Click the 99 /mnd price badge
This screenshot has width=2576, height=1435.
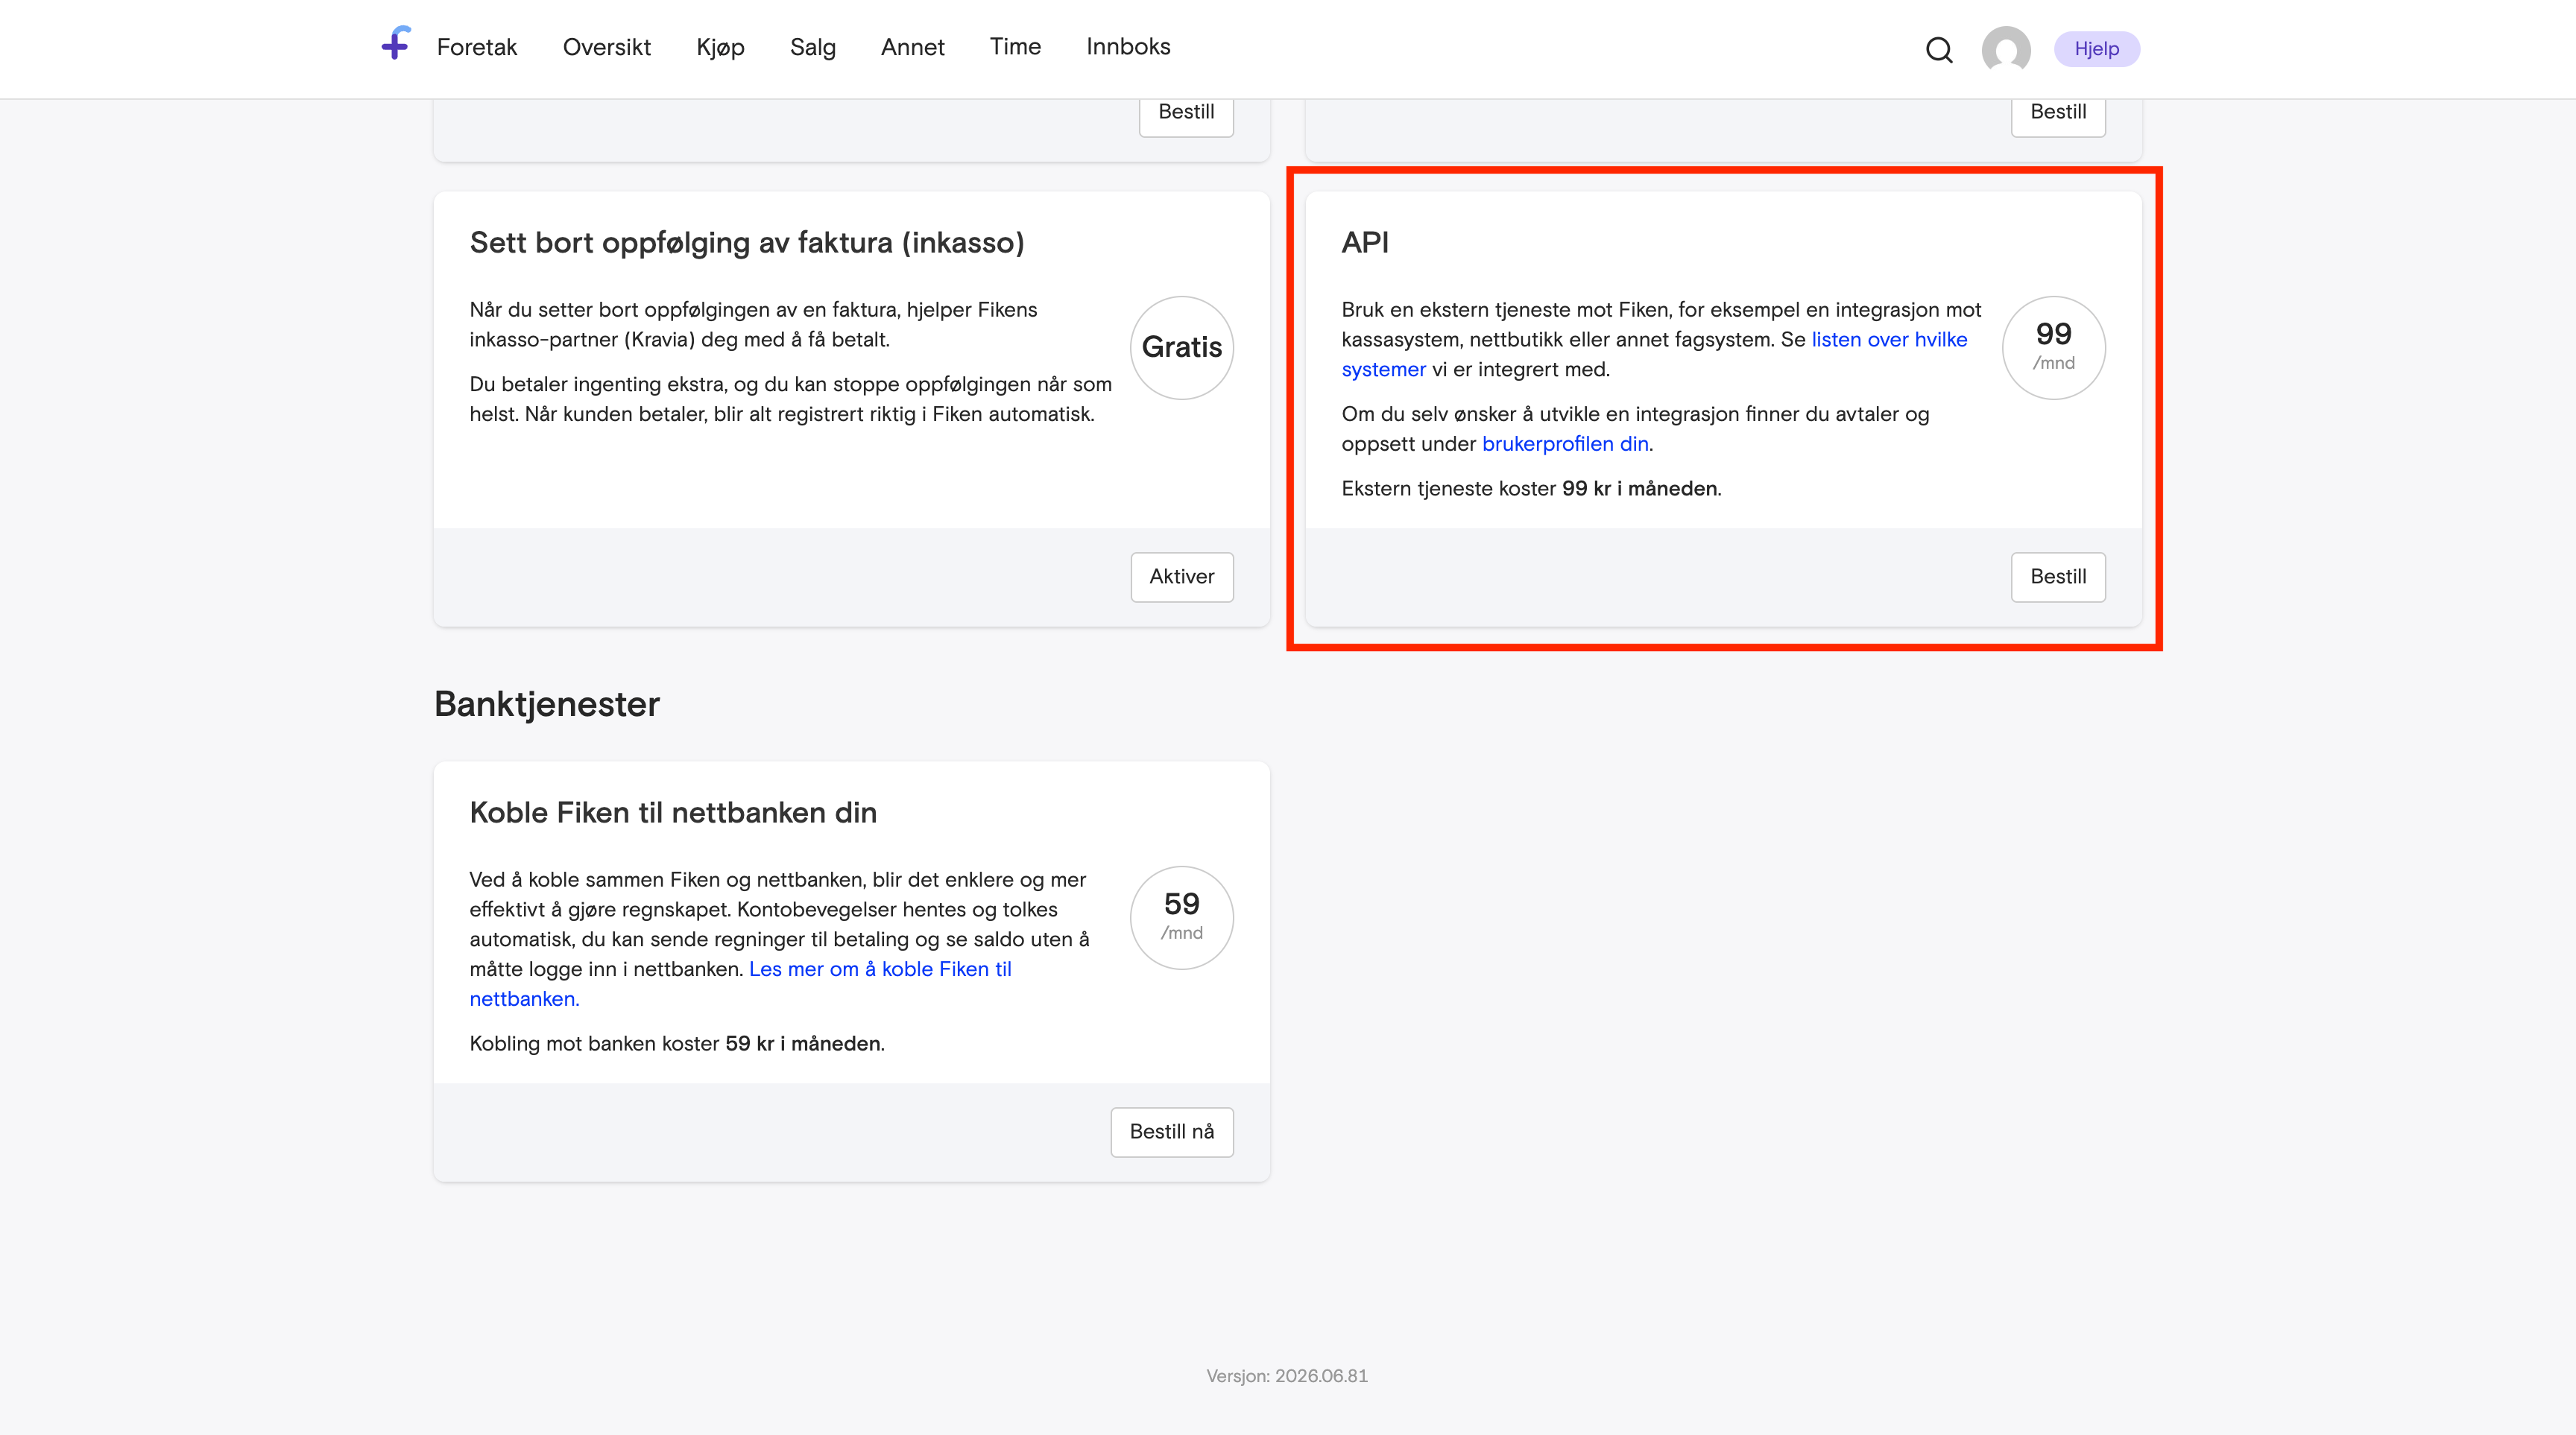tap(2054, 348)
